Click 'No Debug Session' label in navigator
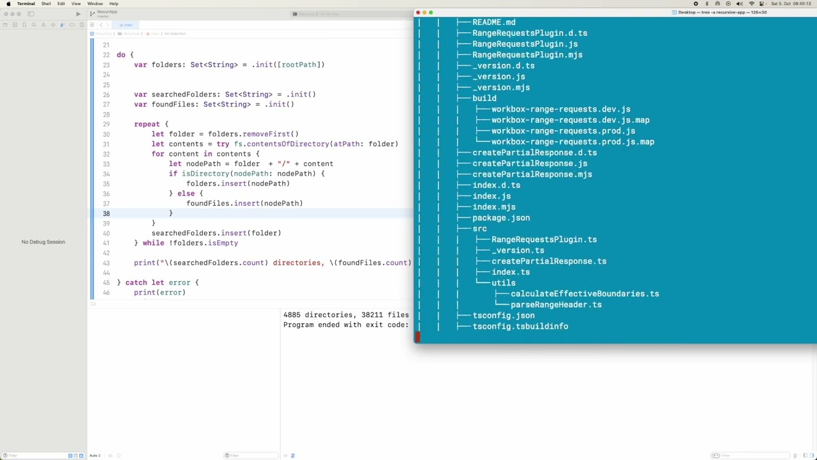Screen dimensions: 817x460 tap(43, 242)
